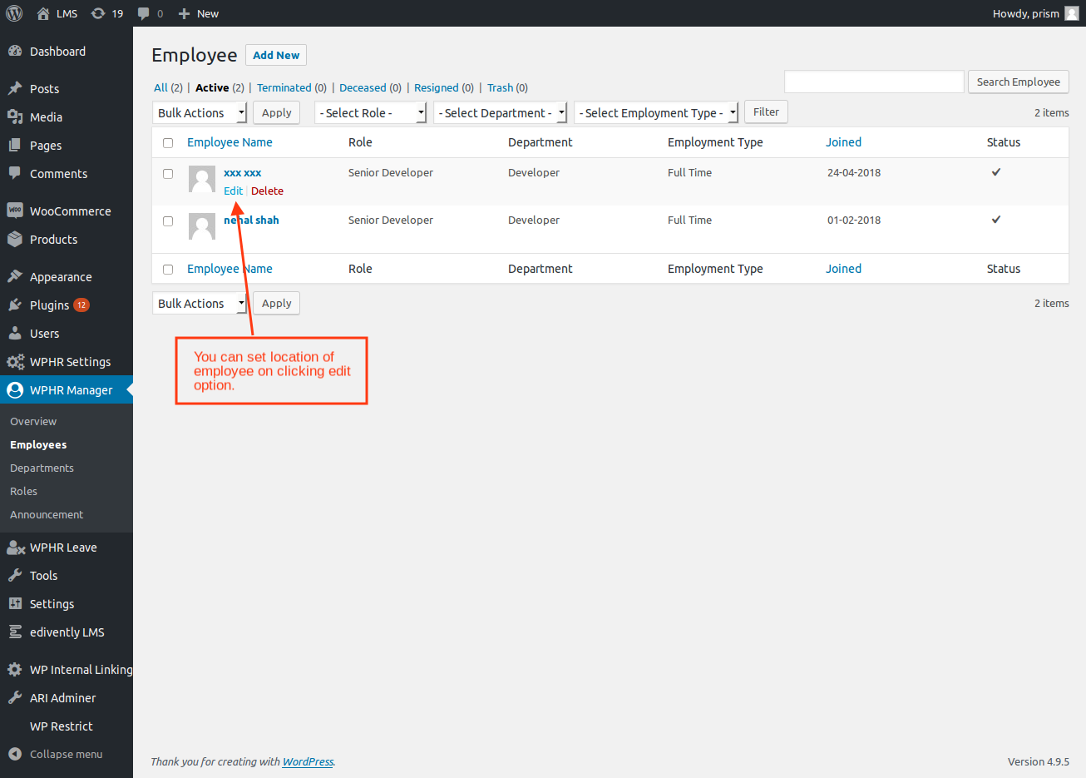Image resolution: width=1086 pixels, height=778 pixels.
Task: Open the bottom Bulk Actions dropdown
Action: pyautogui.click(x=200, y=303)
